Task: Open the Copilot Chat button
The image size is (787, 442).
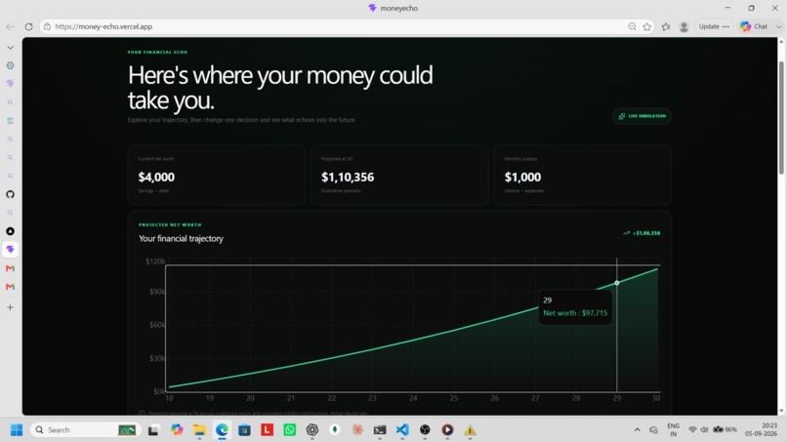Action: point(755,26)
